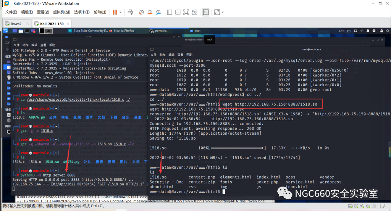The image size is (391, 211).
Task: Open 帮助 menu in left terminal window
Action: point(52,45)
